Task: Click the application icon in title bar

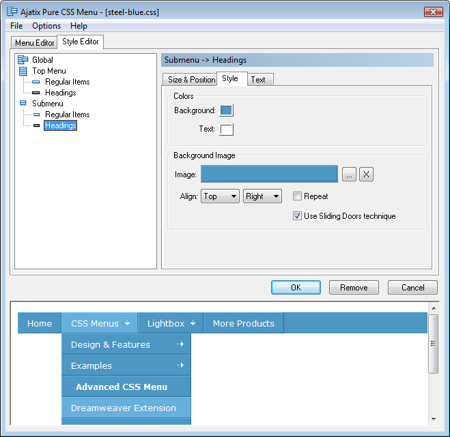Action: coord(12,12)
